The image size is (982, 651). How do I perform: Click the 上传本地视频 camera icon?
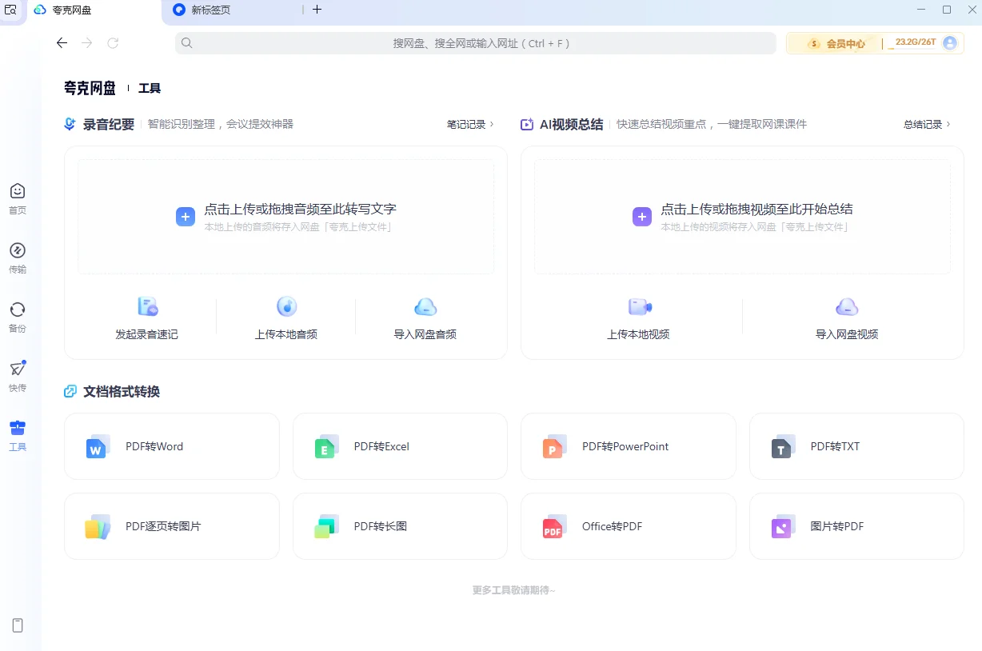pyautogui.click(x=639, y=306)
